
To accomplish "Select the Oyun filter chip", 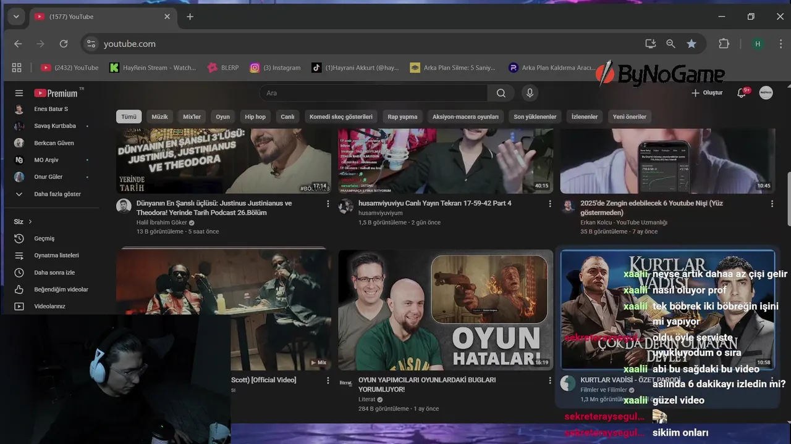I will 223,117.
